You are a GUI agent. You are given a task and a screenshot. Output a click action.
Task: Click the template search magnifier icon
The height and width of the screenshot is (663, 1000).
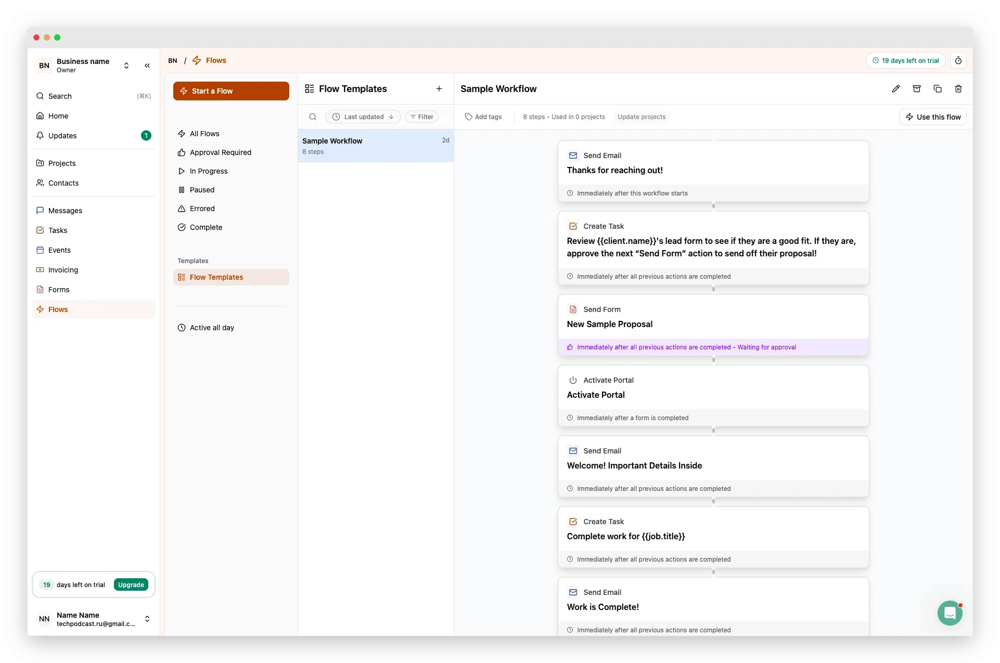pyautogui.click(x=313, y=117)
